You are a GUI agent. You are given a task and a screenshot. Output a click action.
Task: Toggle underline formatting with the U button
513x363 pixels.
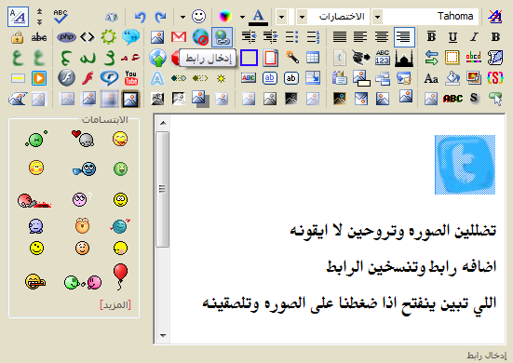[452, 37]
